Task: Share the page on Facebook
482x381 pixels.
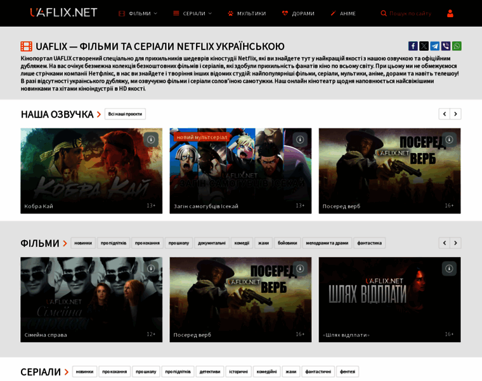Action: tap(413, 46)
